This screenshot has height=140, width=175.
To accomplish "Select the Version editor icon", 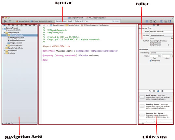I will coord(155,21).
